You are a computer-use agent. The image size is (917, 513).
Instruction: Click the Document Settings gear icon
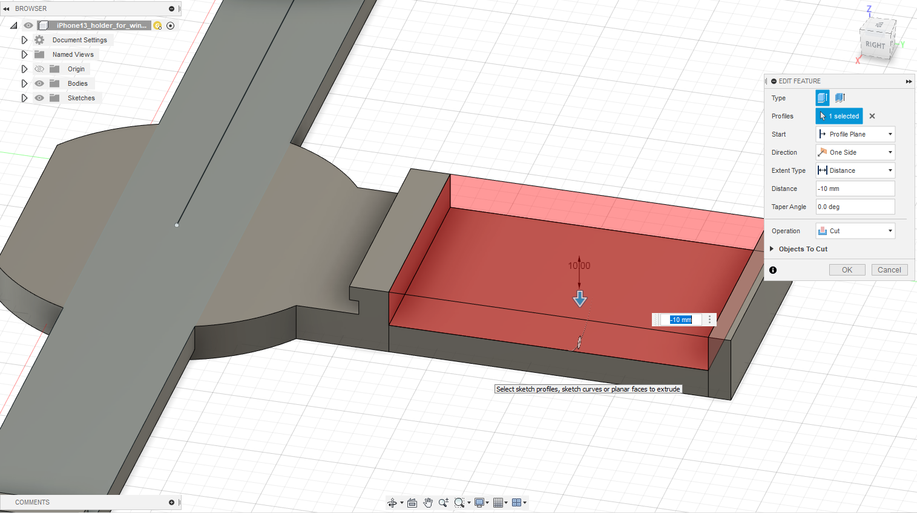39,40
